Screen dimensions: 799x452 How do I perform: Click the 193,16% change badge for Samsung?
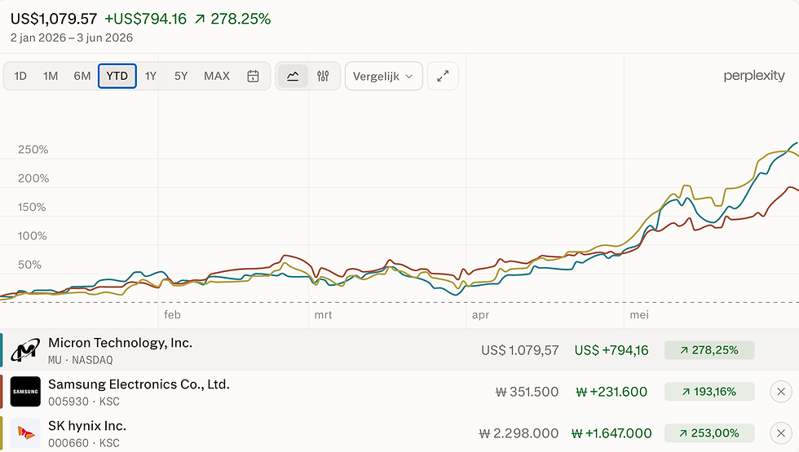pos(709,392)
